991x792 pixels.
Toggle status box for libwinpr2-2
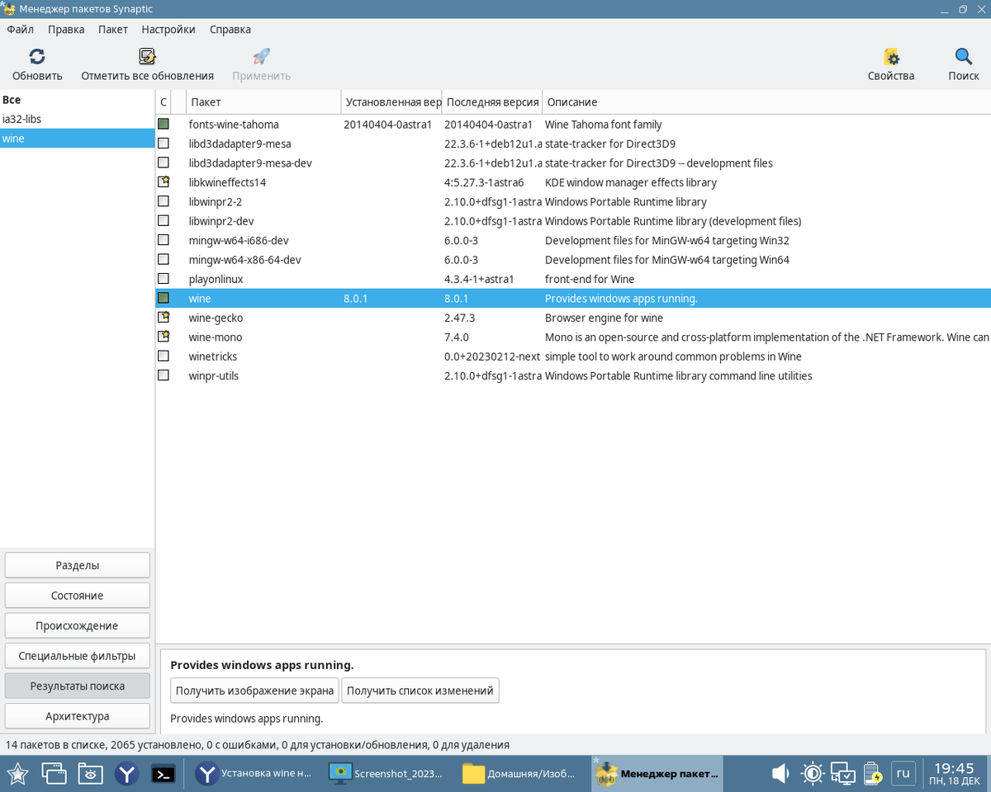pyautogui.click(x=164, y=201)
